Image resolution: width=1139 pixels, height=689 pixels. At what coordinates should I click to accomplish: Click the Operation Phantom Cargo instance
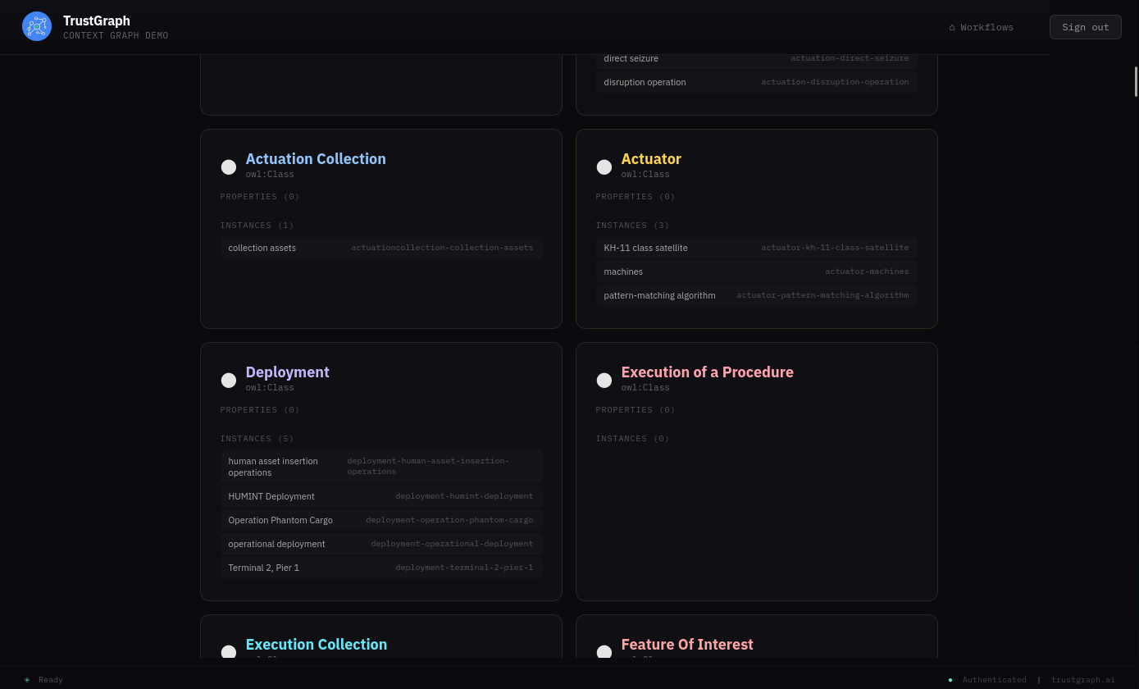[380, 520]
